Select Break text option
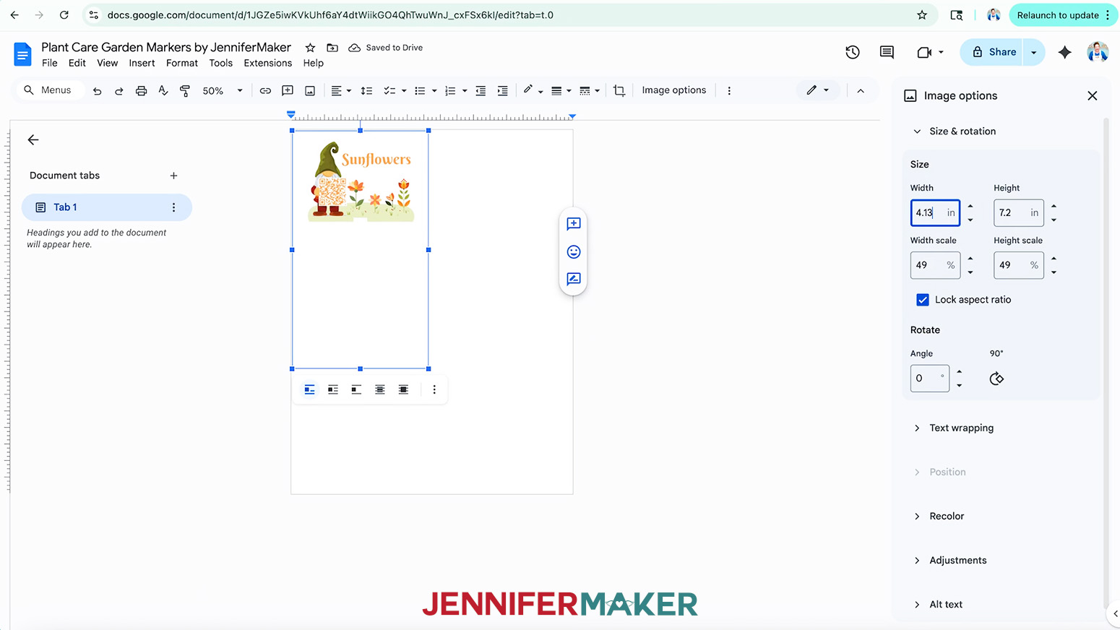The width and height of the screenshot is (1120, 630). [356, 389]
